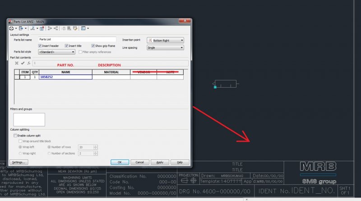
Task: Open the Export icon's dropdown arrow
Action: 26,28
